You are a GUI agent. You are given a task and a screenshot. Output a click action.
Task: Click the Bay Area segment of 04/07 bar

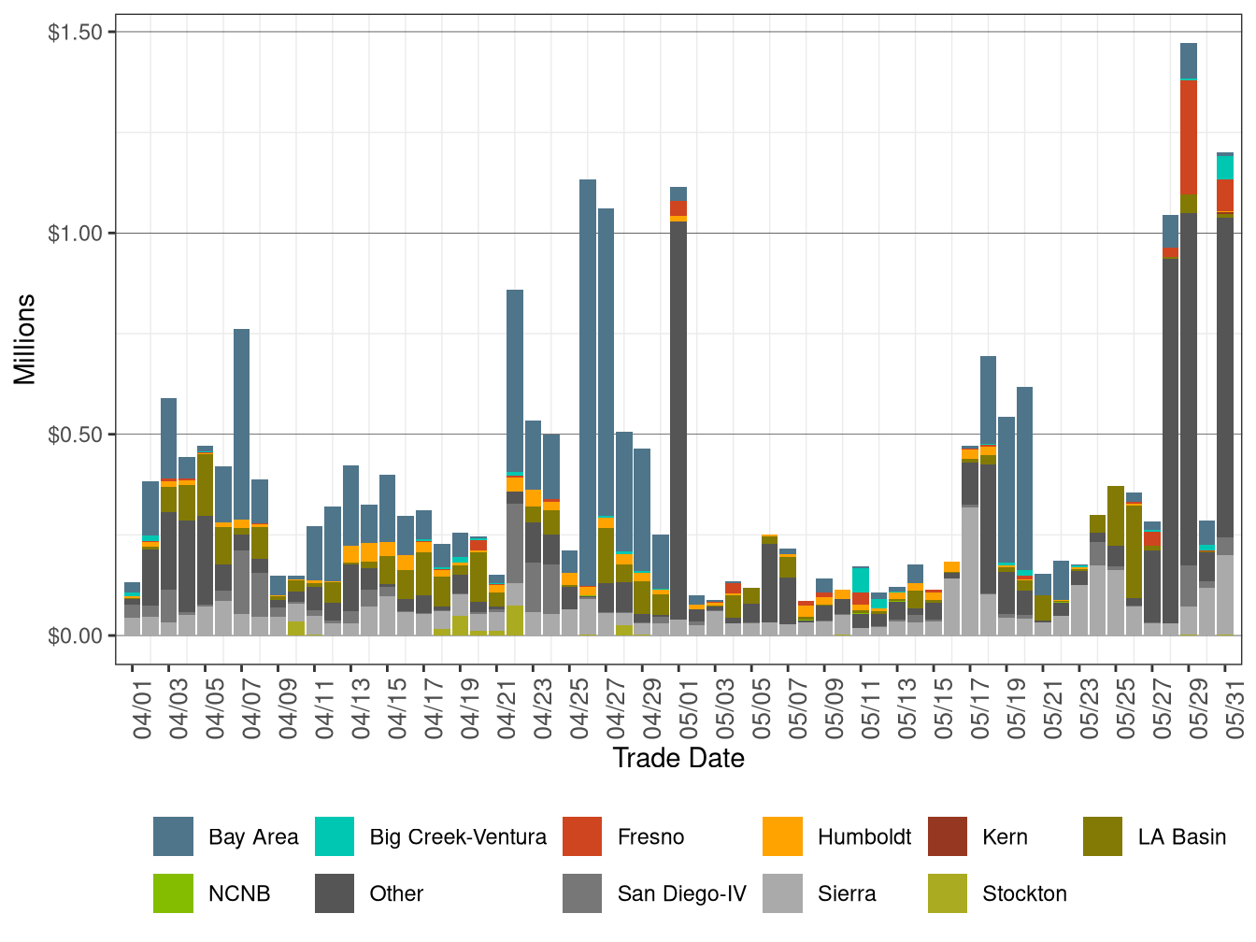pyautogui.click(x=241, y=424)
